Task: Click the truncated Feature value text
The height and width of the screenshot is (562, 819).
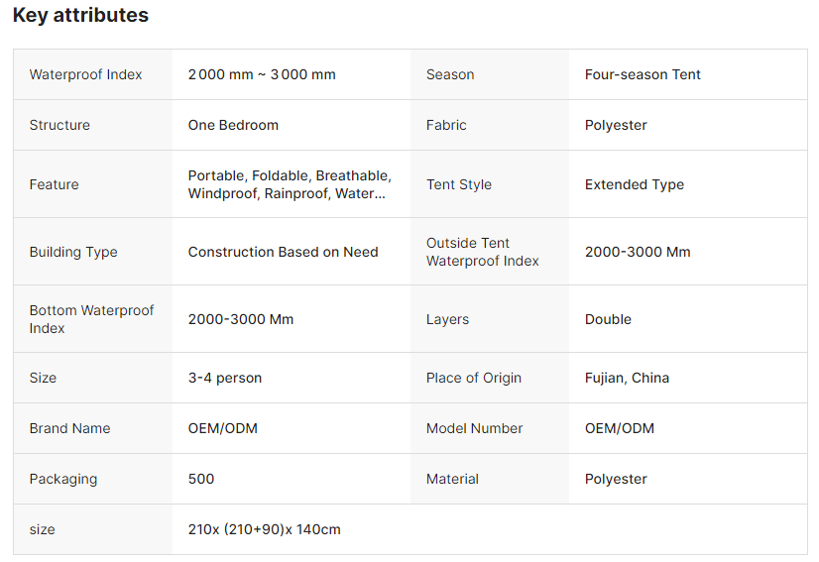Action: tap(290, 184)
